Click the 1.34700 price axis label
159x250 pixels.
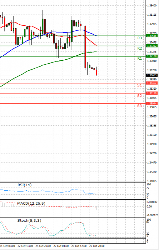pos(152,153)
